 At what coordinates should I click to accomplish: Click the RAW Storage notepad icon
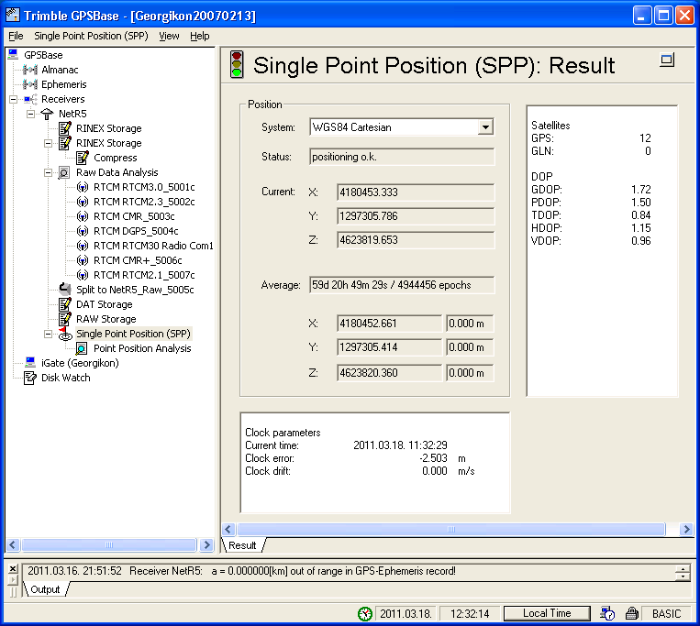coord(65,319)
